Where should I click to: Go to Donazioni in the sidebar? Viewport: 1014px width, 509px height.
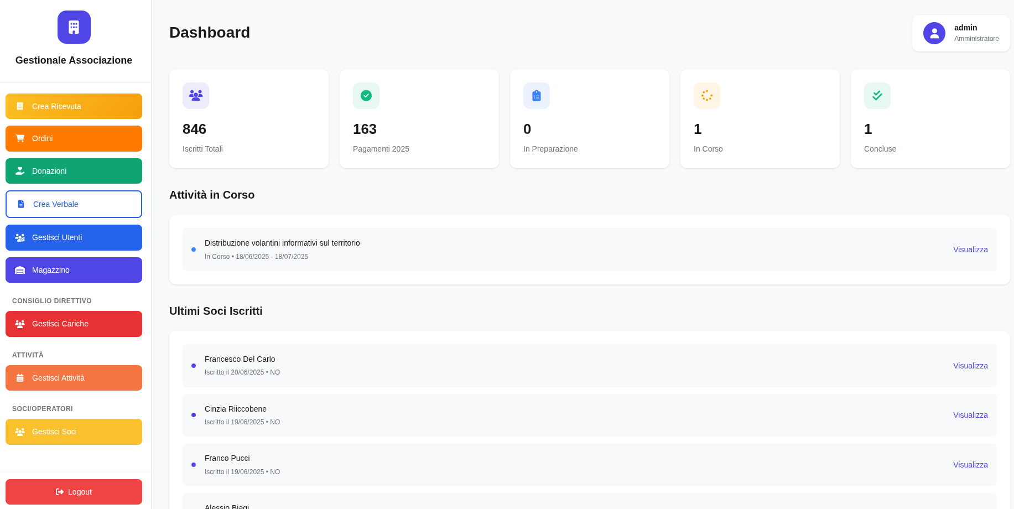tap(74, 171)
